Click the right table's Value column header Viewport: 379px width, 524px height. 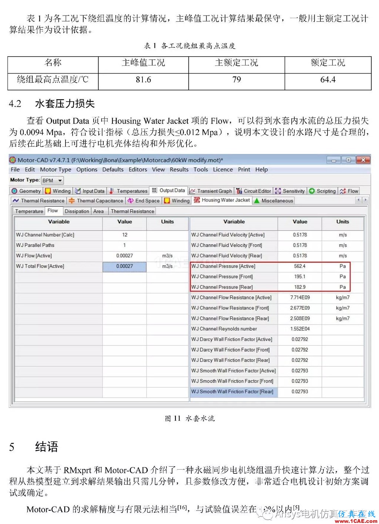300,222
